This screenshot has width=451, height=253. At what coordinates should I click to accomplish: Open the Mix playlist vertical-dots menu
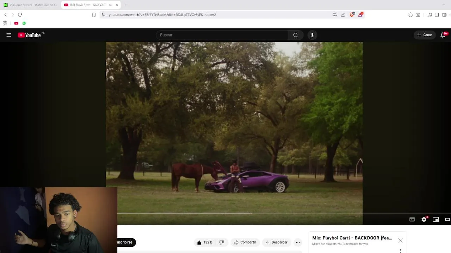coord(400,251)
